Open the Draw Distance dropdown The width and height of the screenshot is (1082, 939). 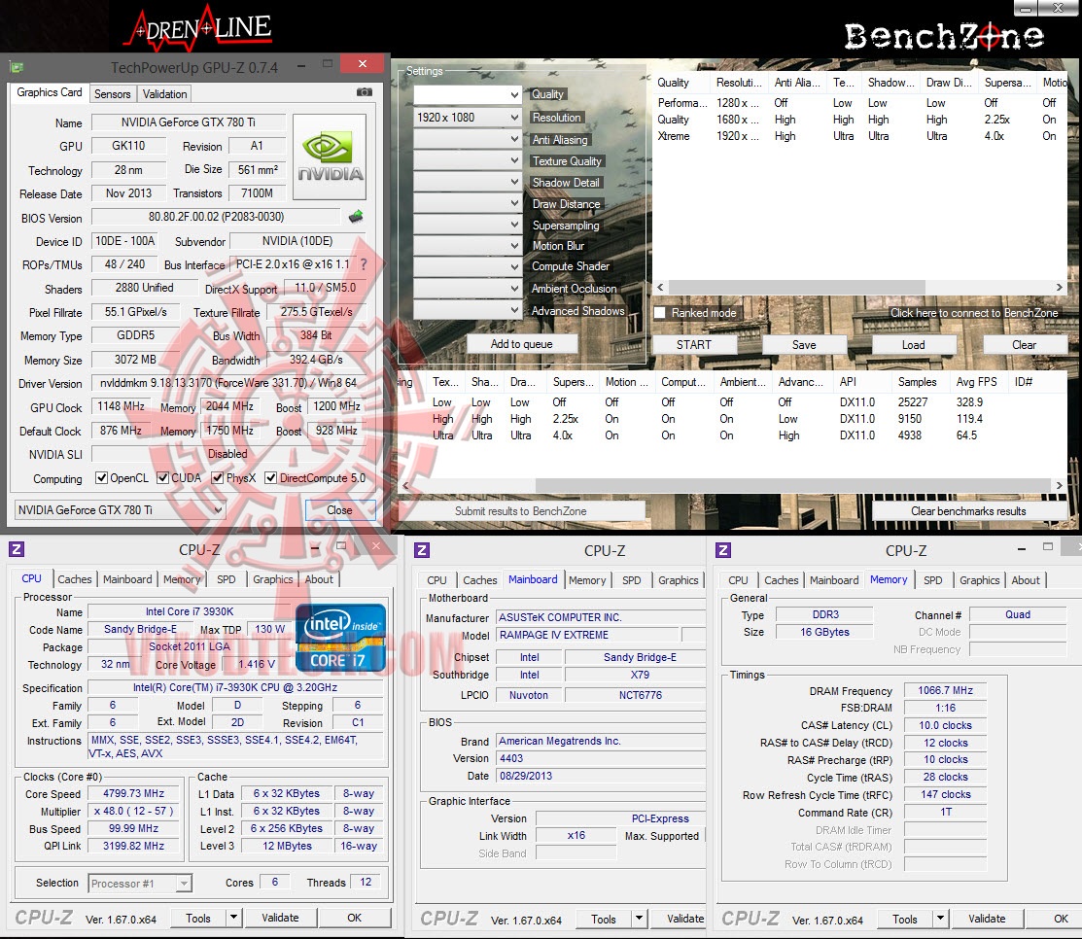point(468,203)
